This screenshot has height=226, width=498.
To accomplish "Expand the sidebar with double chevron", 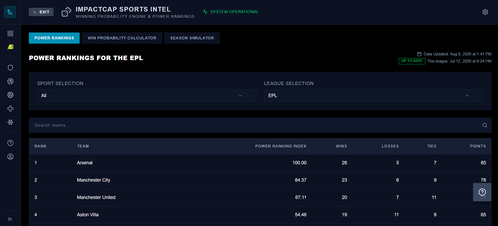I will pyautogui.click(x=10, y=219).
